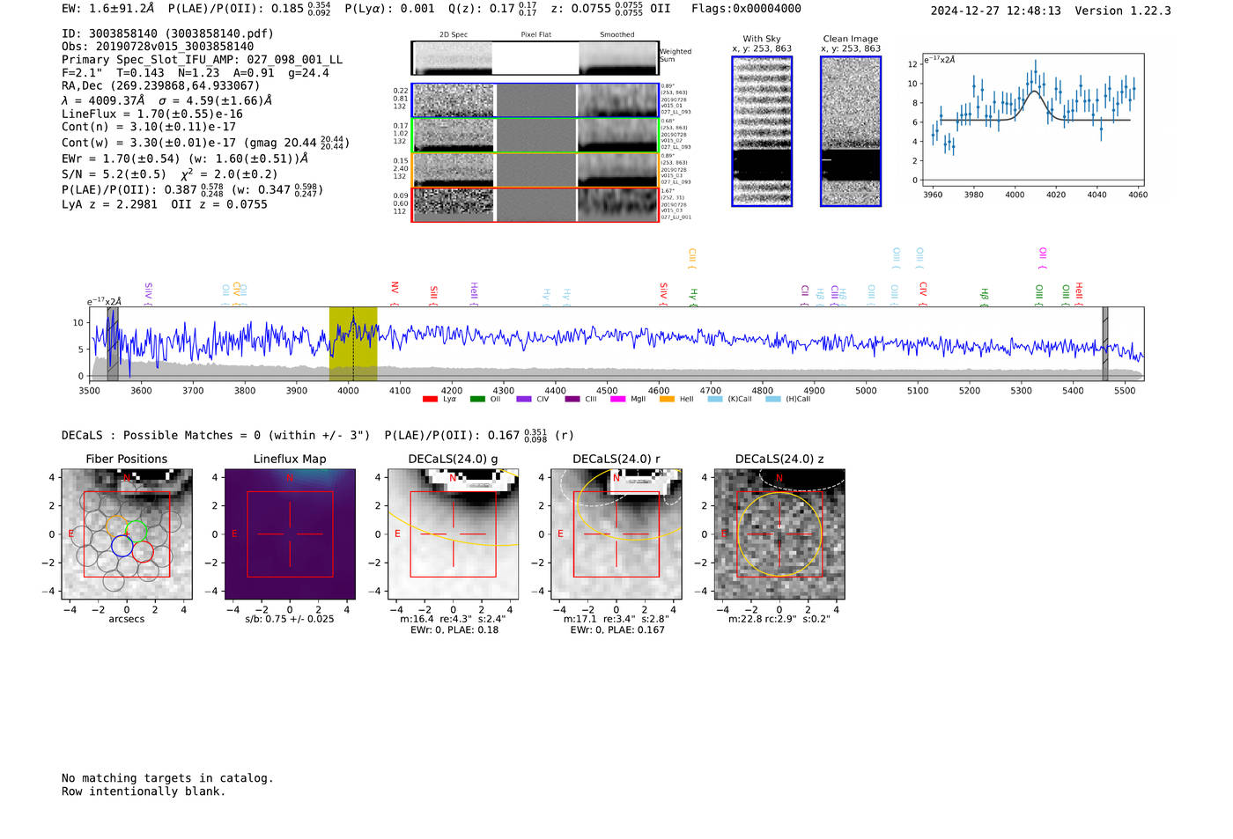Viewport: 1233px width, 839px height.
Task: Click the red fiber circle in Fiber Positions
Action: pyautogui.click(x=143, y=553)
